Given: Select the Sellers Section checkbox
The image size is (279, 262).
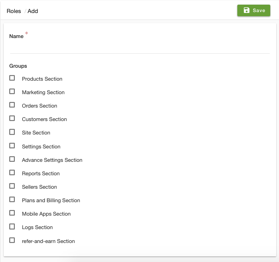Looking at the screenshot, I should point(12,186).
